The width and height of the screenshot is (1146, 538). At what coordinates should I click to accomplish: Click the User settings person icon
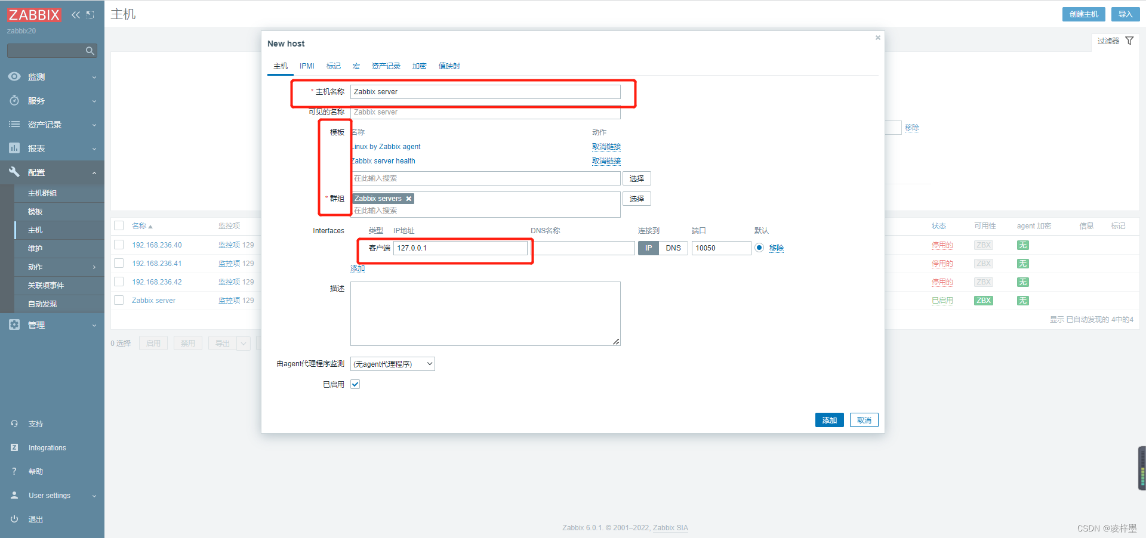14,495
